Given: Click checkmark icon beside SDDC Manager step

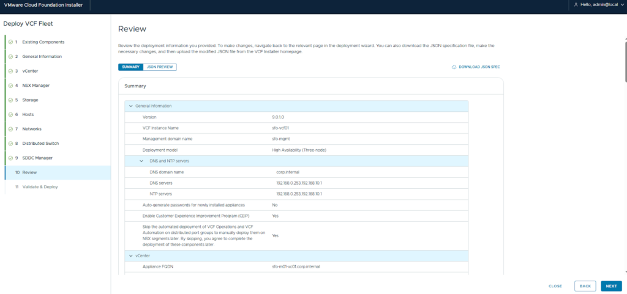Looking at the screenshot, I should (x=10, y=158).
